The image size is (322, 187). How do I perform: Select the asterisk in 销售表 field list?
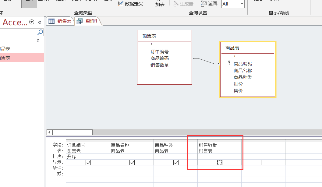(x=151, y=45)
